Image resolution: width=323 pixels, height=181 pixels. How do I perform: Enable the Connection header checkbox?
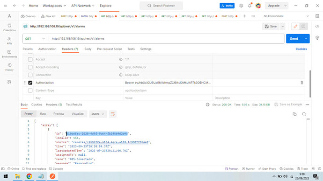(30, 75)
